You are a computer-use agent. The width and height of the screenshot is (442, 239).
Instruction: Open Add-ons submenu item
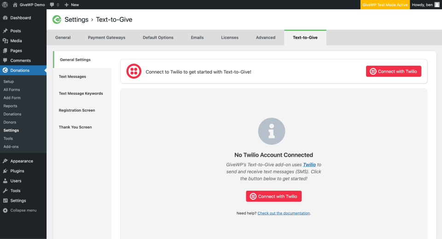11,147
